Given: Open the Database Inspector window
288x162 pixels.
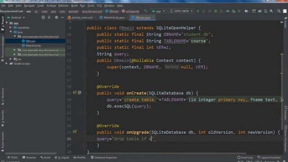Looking at the screenshot, I should (x=104, y=157).
